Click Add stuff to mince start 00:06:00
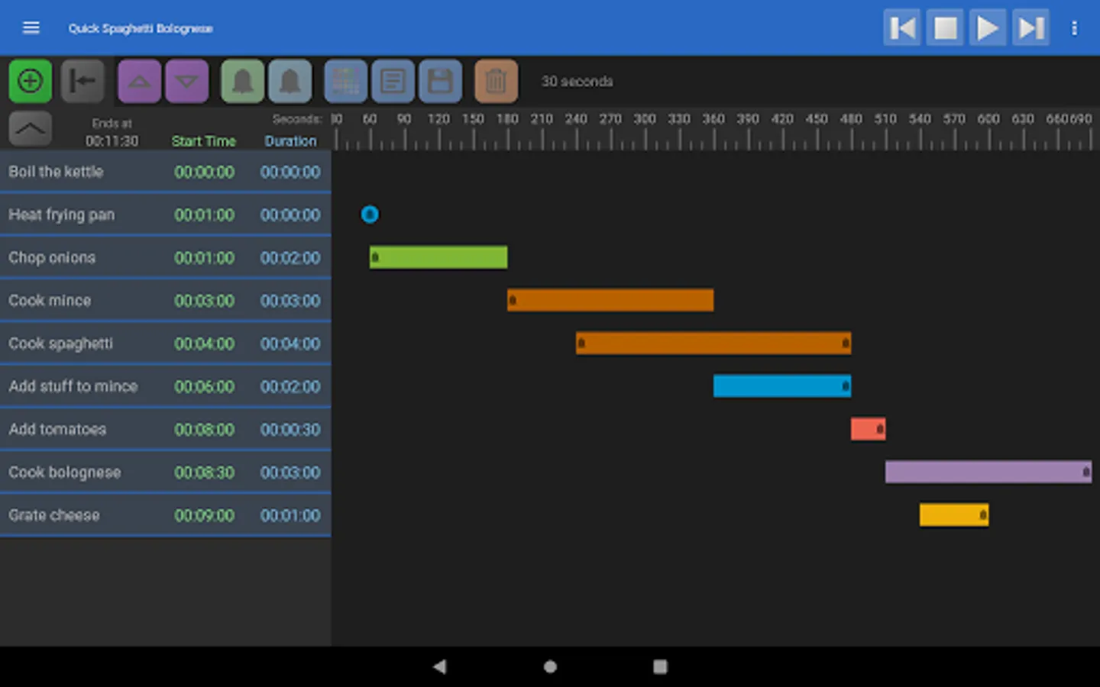Screen dimensions: 1100x687 tap(204, 387)
